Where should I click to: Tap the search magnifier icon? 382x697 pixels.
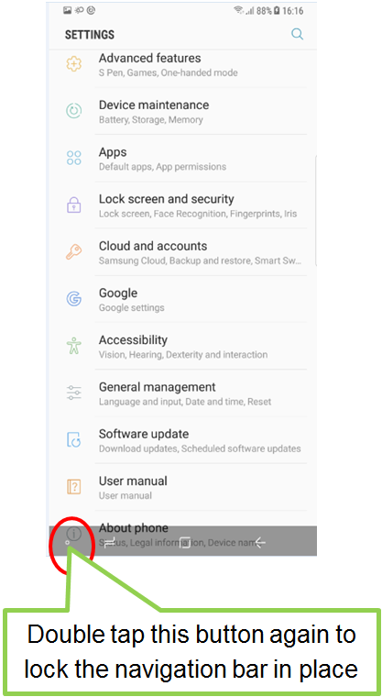pyautogui.click(x=297, y=34)
